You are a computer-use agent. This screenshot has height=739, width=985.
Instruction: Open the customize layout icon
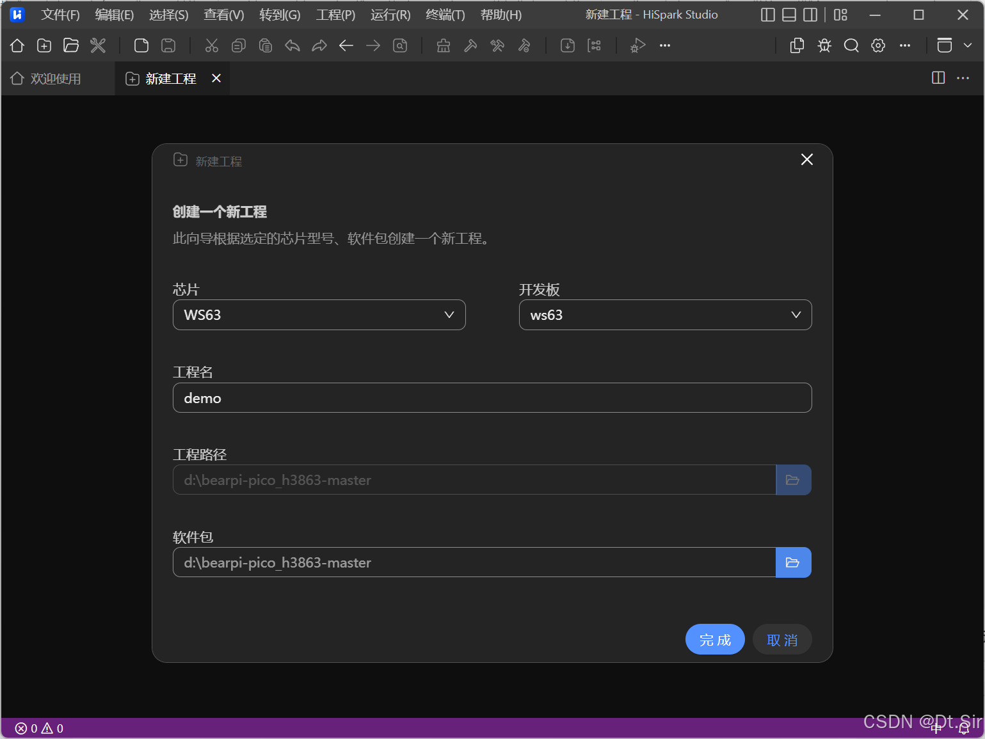(x=840, y=15)
